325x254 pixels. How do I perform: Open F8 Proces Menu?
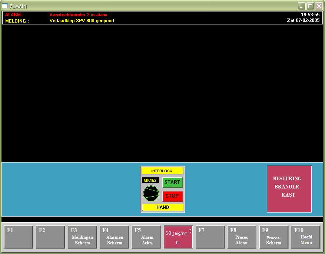[242, 237]
